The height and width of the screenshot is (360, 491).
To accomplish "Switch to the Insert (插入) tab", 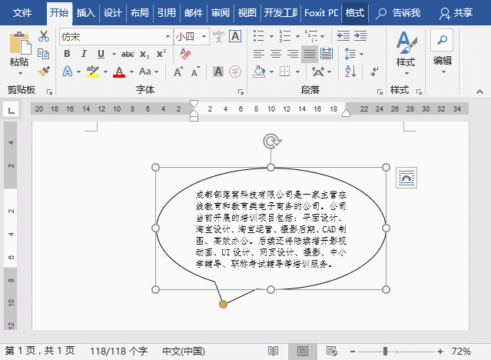I will pyautogui.click(x=86, y=13).
